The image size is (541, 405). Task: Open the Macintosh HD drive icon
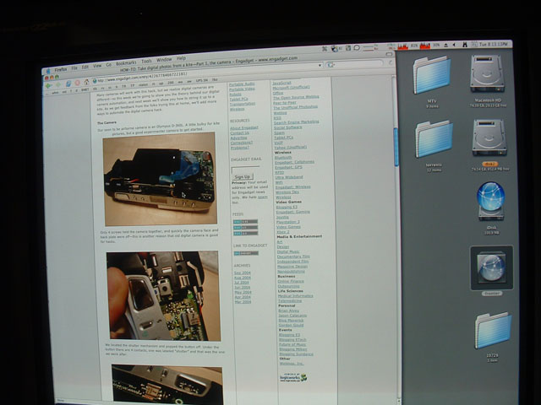[x=489, y=73]
